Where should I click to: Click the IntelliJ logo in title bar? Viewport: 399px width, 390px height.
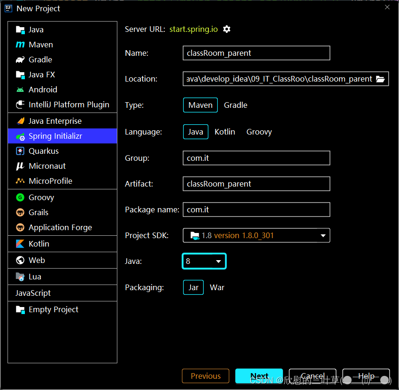tap(8, 8)
